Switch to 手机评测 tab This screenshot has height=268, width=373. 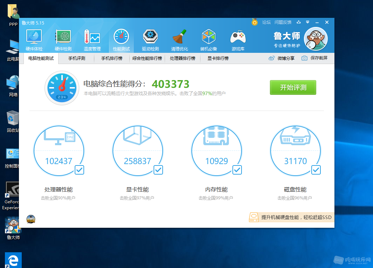pos(76,58)
